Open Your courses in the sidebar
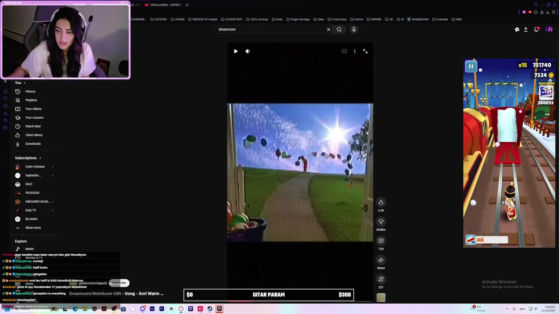 pyautogui.click(x=34, y=117)
